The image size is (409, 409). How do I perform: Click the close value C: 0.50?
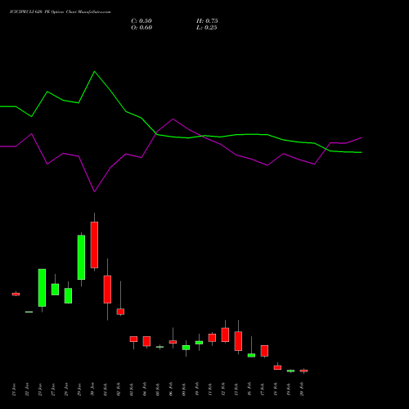click(x=142, y=21)
